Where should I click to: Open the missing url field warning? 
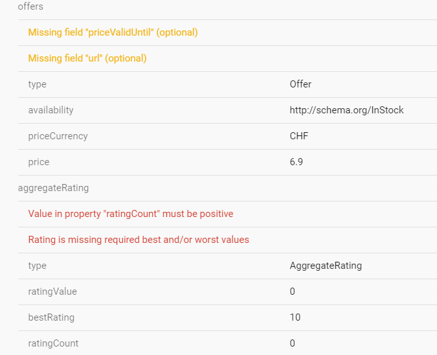point(87,58)
